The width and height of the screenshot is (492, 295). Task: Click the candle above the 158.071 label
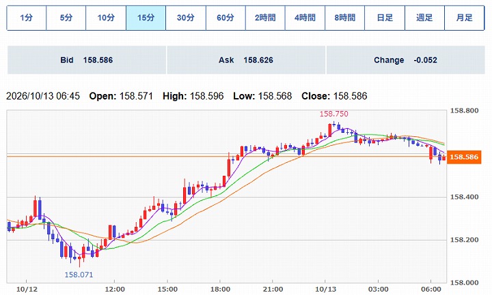click(79, 258)
